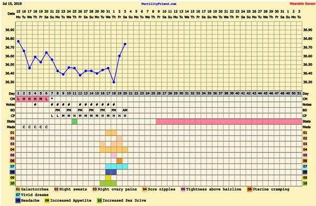Click the BD 'AM' entry on day 20

coord(125,110)
